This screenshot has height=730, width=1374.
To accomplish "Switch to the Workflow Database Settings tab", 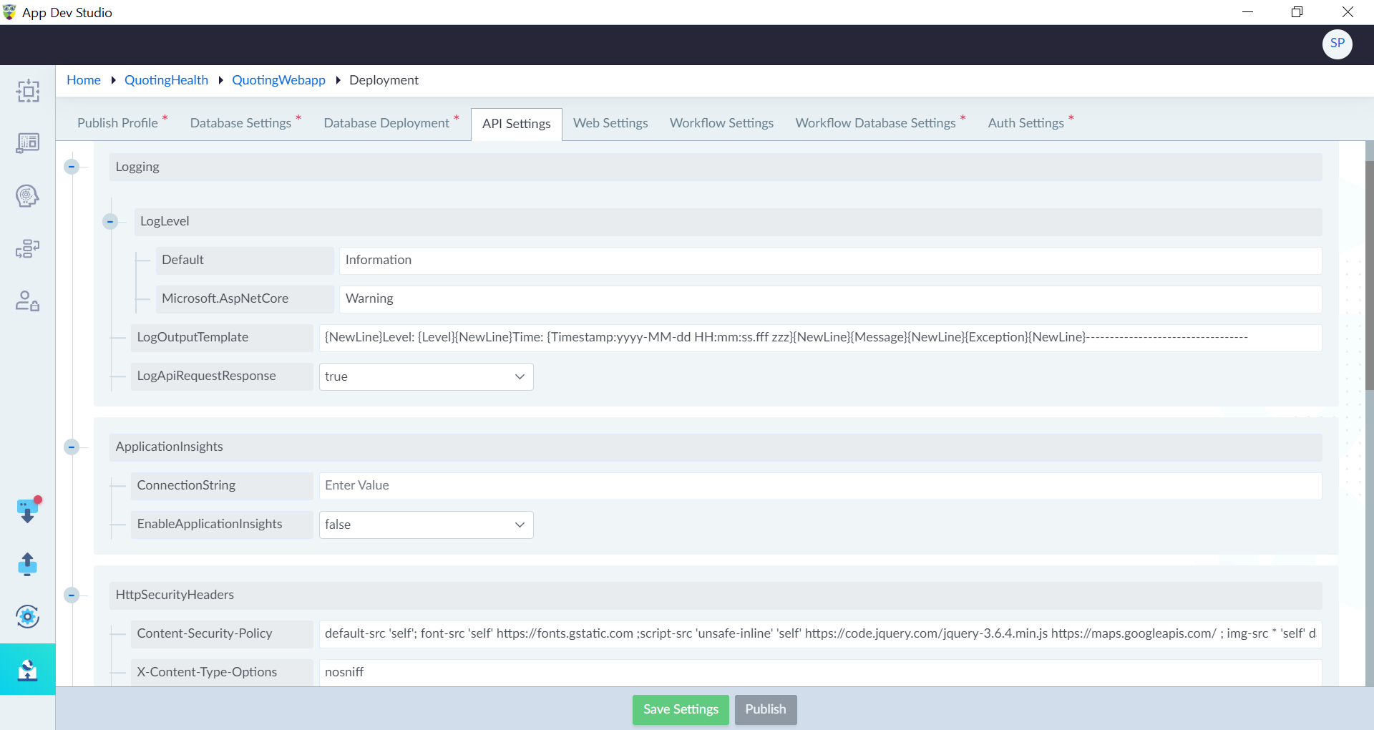I will [875, 123].
